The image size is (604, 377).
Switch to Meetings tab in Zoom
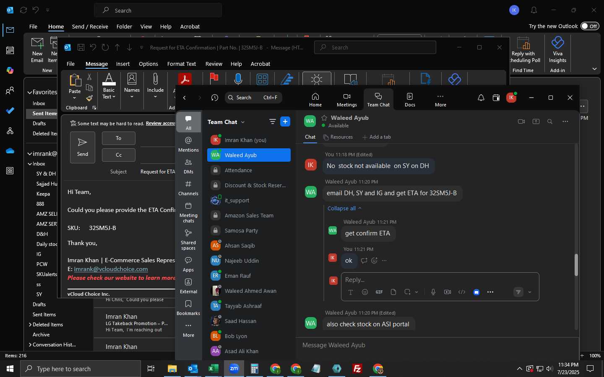coord(347,100)
